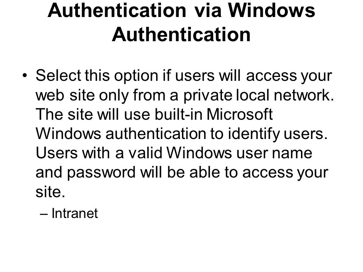The image size is (363, 272).
Task: Click the slide title 'Authentication via Windows'
Action: [181, 11]
